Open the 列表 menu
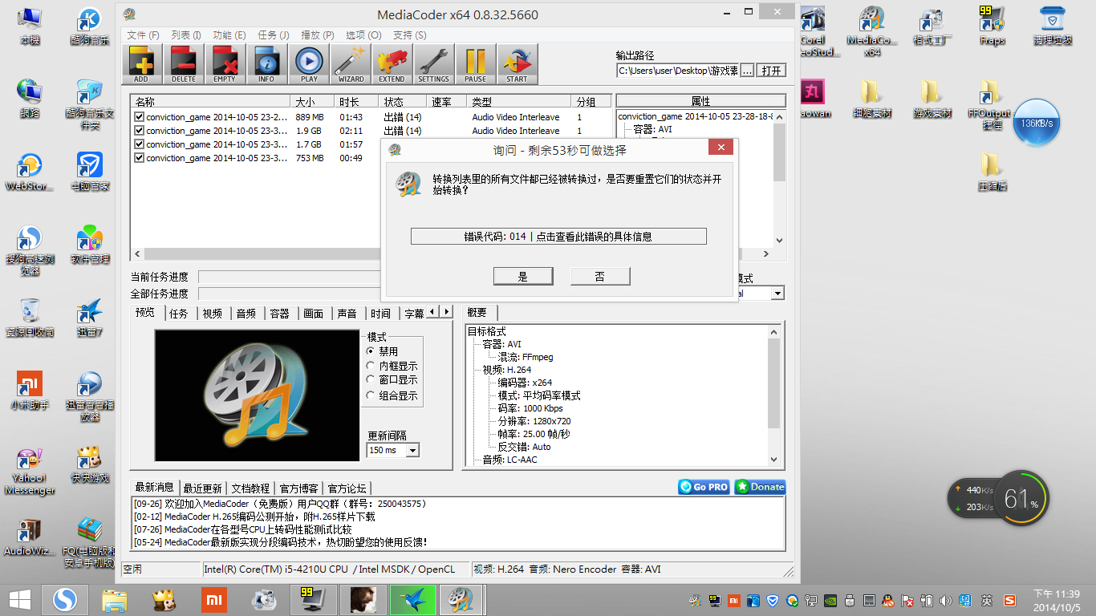 tap(186, 35)
